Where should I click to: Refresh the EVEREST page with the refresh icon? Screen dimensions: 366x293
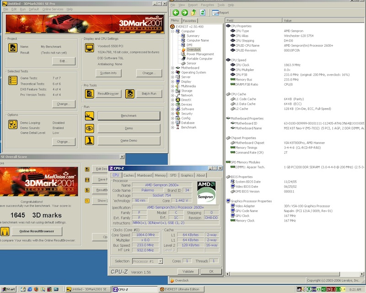tap(202, 13)
